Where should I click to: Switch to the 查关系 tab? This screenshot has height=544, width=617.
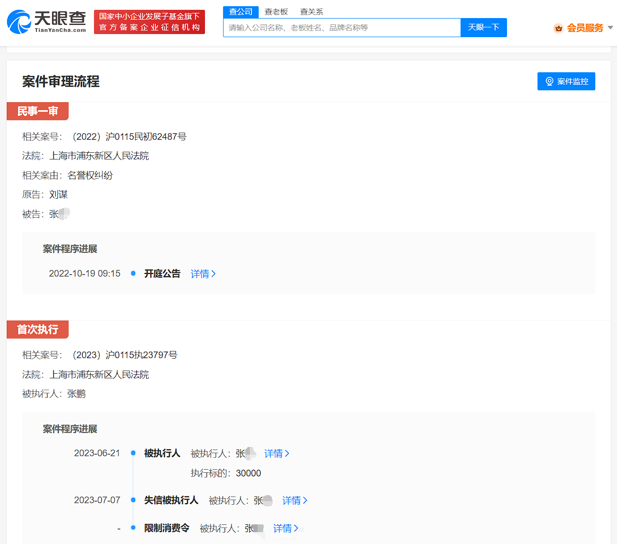[311, 12]
